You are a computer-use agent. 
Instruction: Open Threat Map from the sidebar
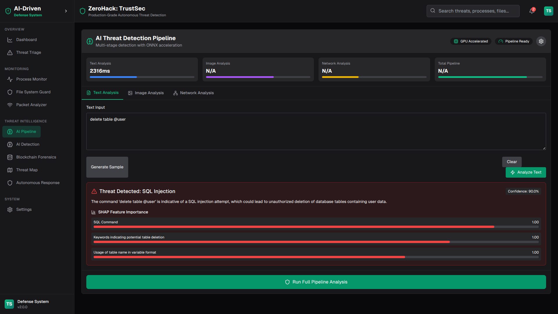(x=27, y=170)
